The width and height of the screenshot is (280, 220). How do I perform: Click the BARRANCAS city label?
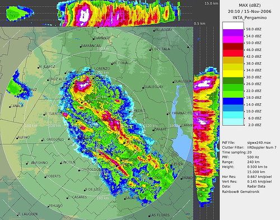[91, 45]
